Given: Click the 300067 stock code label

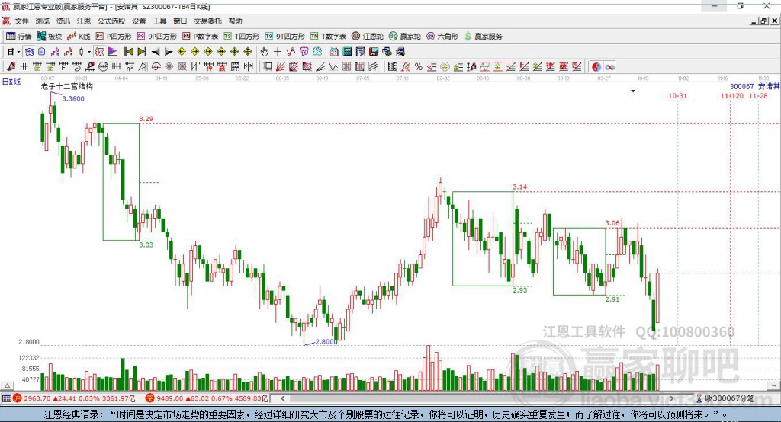Looking at the screenshot, I should tap(741, 86).
